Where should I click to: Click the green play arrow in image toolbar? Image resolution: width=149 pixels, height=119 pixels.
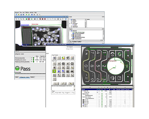(x=32, y=19)
